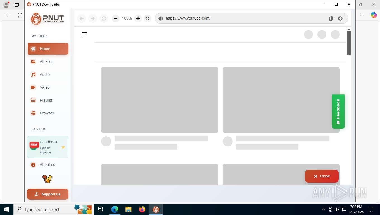The image size is (380, 215).
Task: Click the first video thumbnail placeholder
Action: point(160,100)
